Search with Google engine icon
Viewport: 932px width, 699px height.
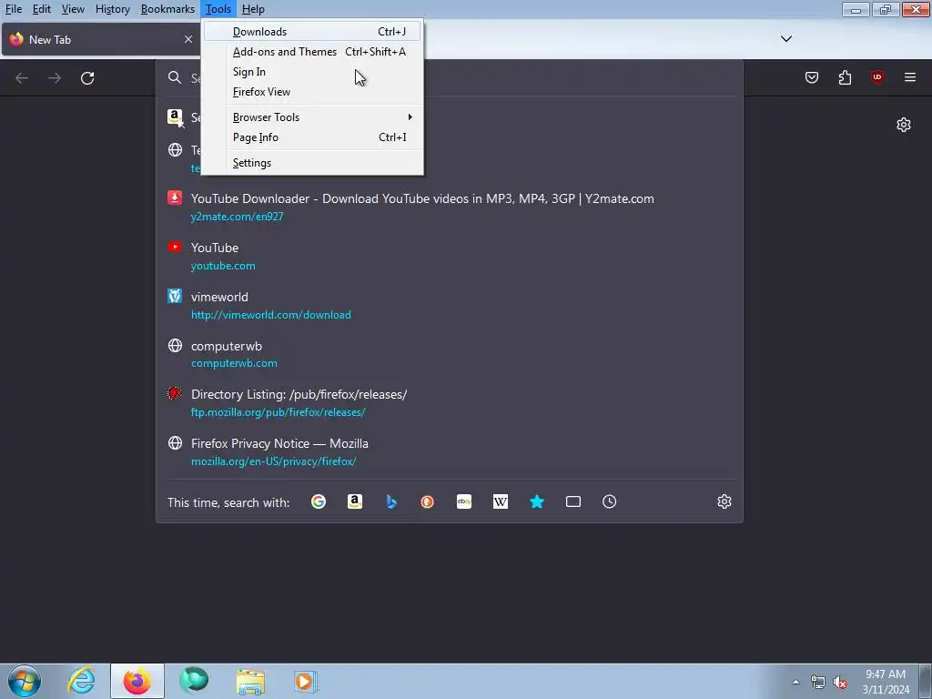tap(319, 501)
